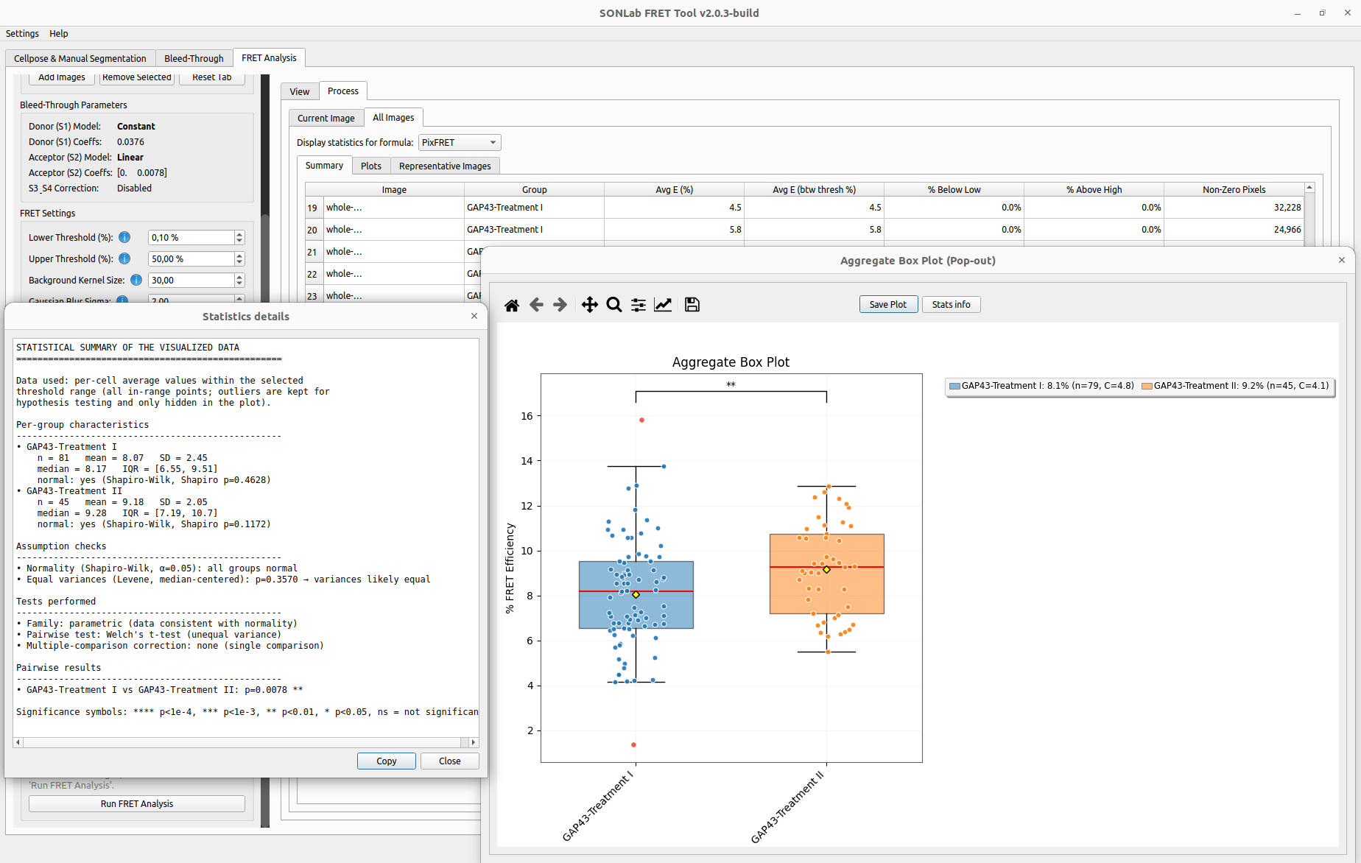Image resolution: width=1361 pixels, height=863 pixels.
Task: Select the FRET Analysis tab
Action: click(269, 57)
